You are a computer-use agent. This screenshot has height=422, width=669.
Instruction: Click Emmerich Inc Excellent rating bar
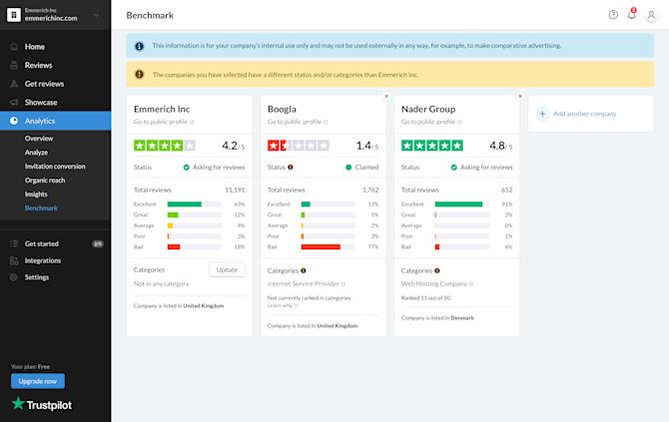195,205
